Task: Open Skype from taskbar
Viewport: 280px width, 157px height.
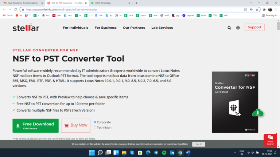Action: tap(132, 153)
